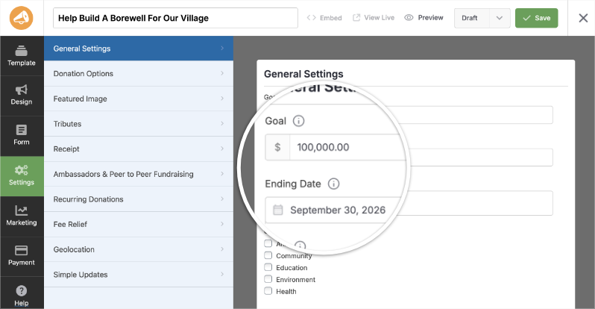Select the Settings gears icon
Image resolution: width=595 pixels, height=309 pixels.
tap(21, 170)
